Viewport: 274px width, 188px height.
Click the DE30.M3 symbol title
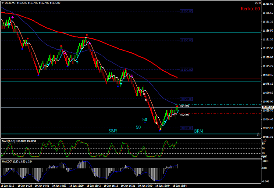point(10,3)
